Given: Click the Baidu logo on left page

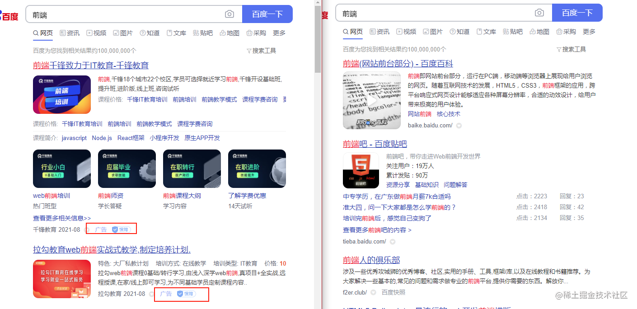Looking at the screenshot, I should coord(9,15).
